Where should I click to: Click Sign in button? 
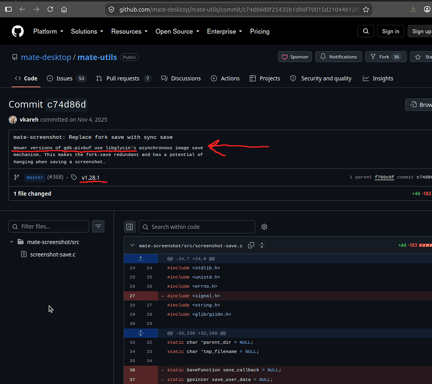[x=390, y=31]
